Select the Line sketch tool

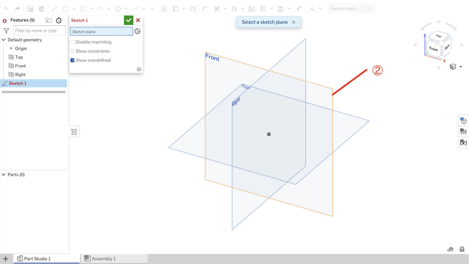click(x=55, y=9)
